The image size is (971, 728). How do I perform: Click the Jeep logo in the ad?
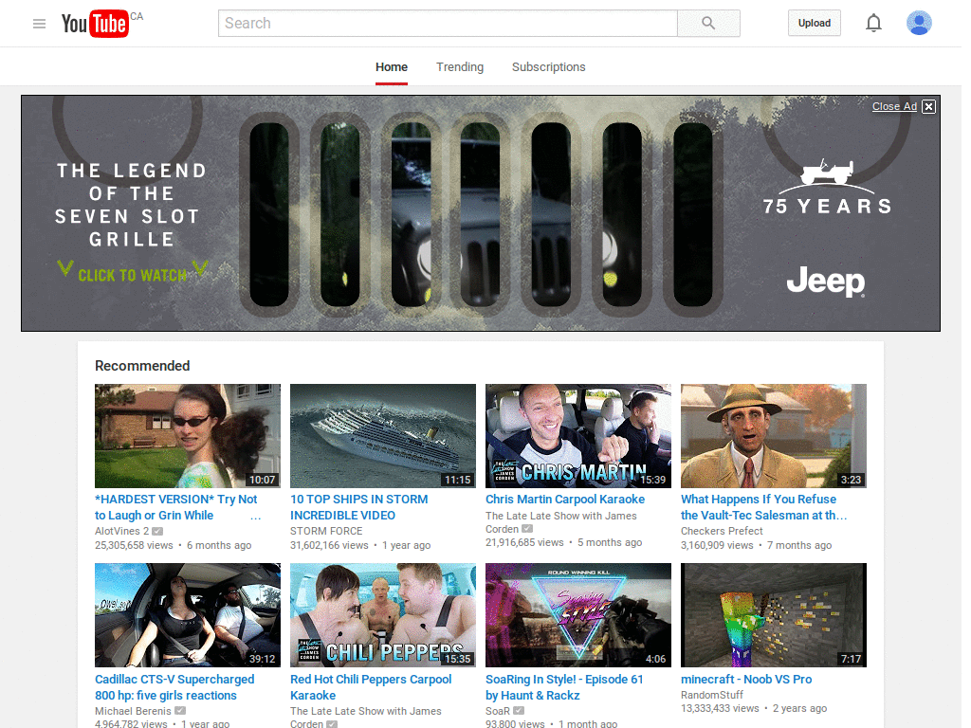point(826,282)
